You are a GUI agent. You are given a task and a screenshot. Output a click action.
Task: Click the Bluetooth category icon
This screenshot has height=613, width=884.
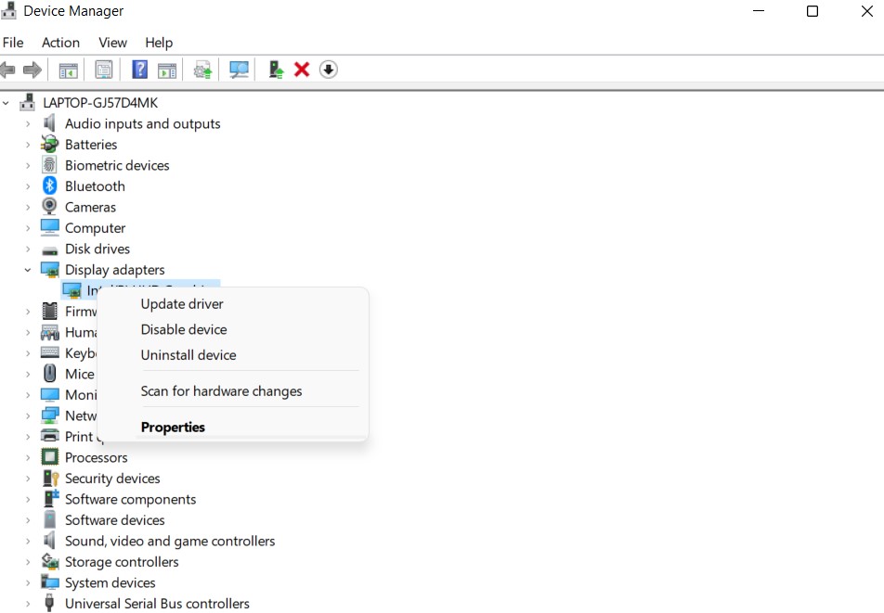[50, 186]
